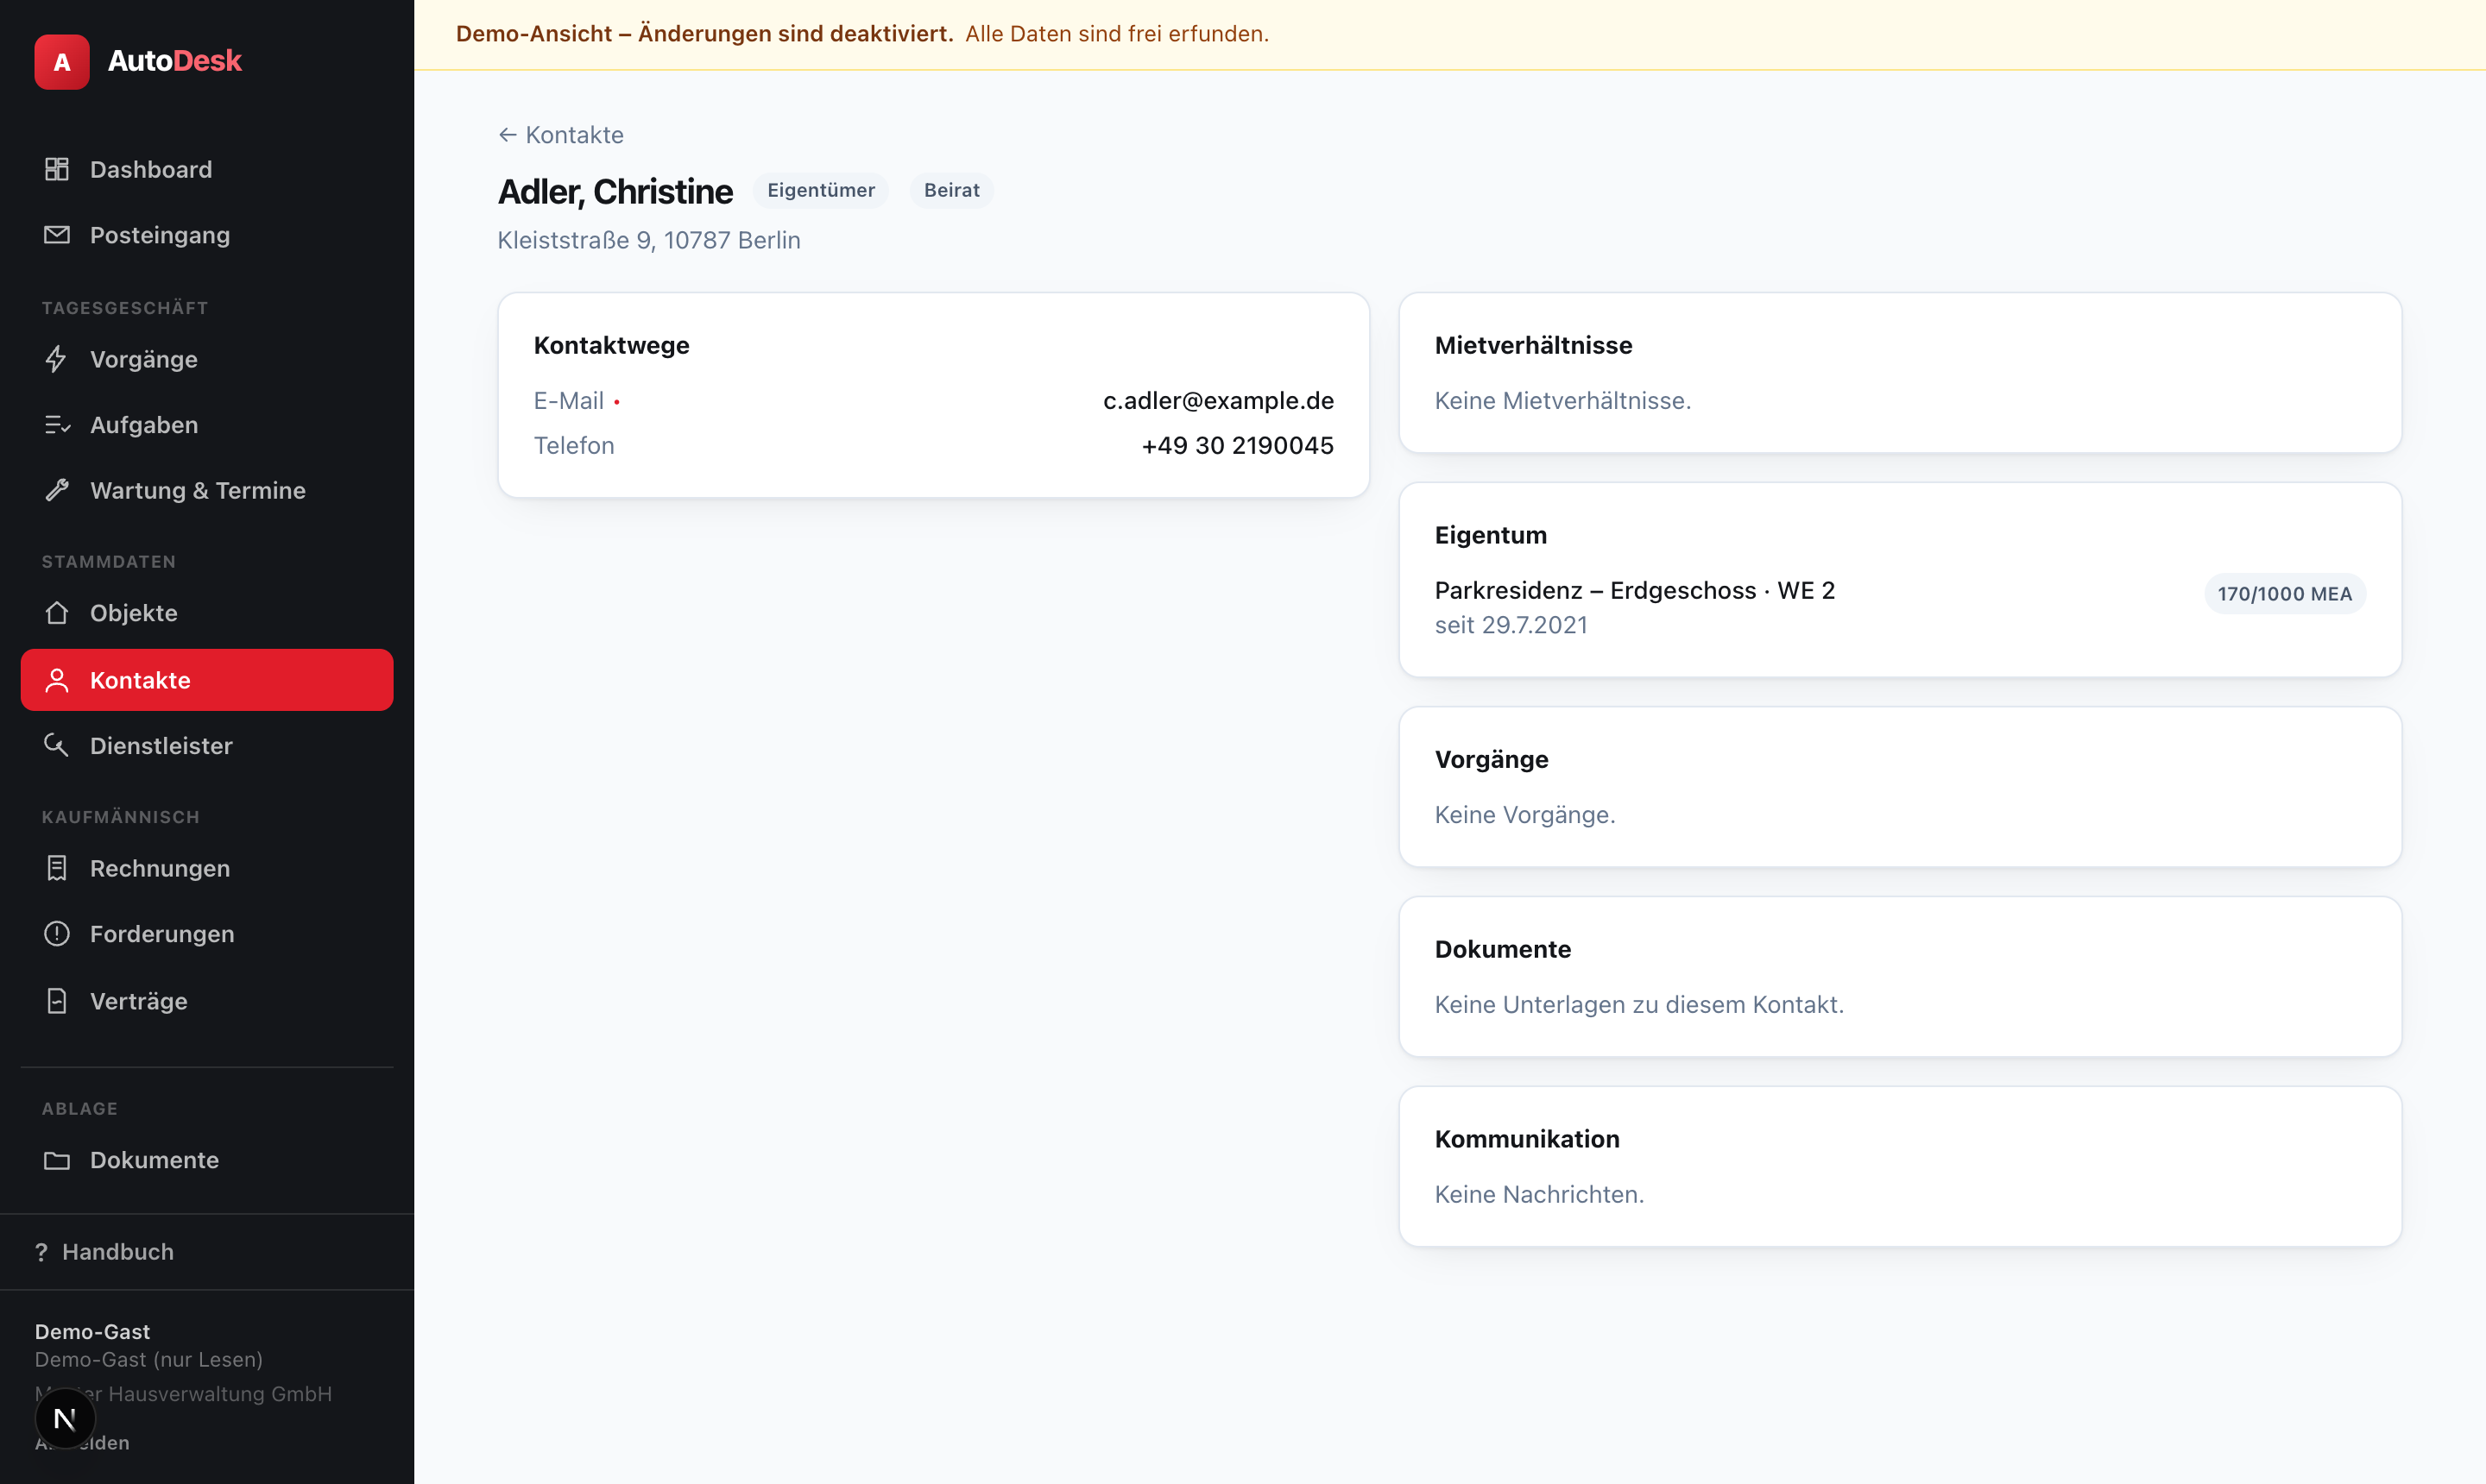The image size is (2486, 1484).
Task: Open the Aufgaben section
Action: pos(207,425)
